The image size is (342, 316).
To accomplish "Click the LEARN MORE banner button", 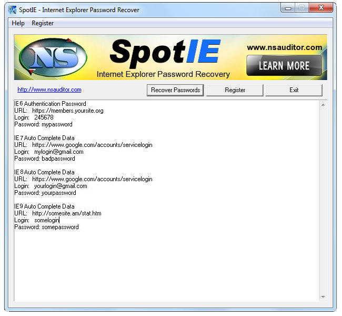I will [x=284, y=65].
